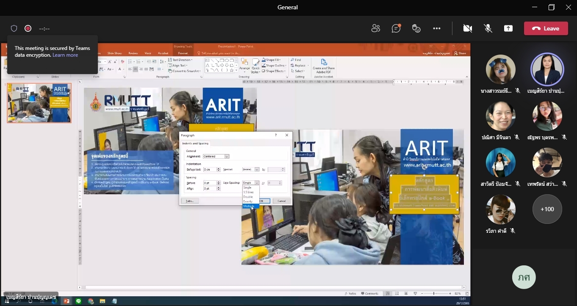Open Shape Fill dropdown
Image resolution: width=577 pixels, height=306 pixels.
272,60
